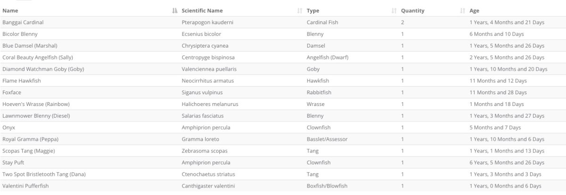Click the Foxface row name
The height and width of the screenshot is (195, 566).
12,92
